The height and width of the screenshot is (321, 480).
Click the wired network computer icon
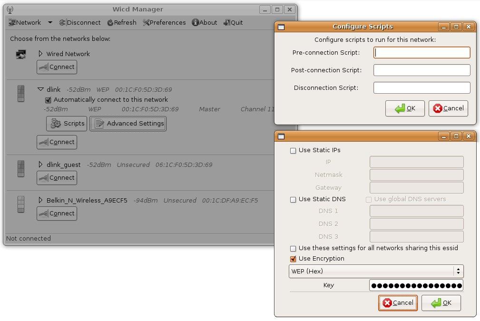21,54
